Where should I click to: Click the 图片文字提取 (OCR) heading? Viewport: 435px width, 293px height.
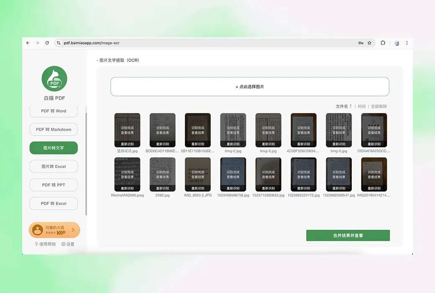point(119,60)
